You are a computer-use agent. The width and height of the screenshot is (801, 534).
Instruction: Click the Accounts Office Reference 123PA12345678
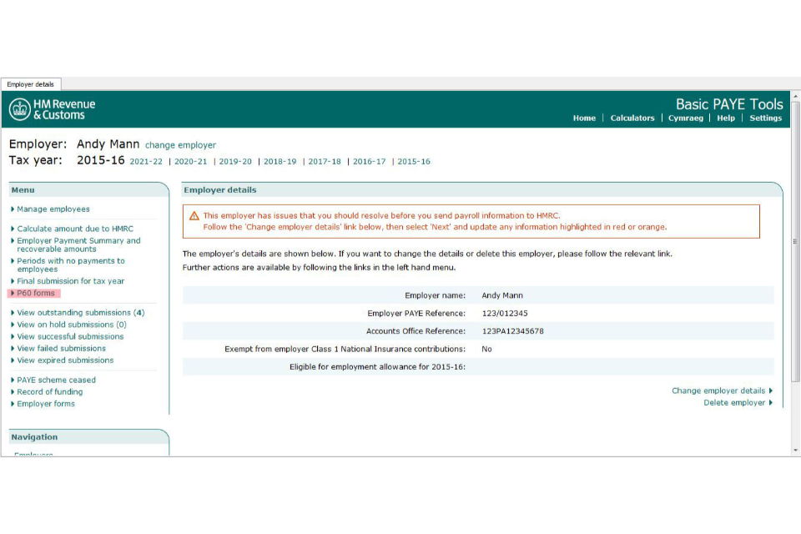tap(512, 331)
